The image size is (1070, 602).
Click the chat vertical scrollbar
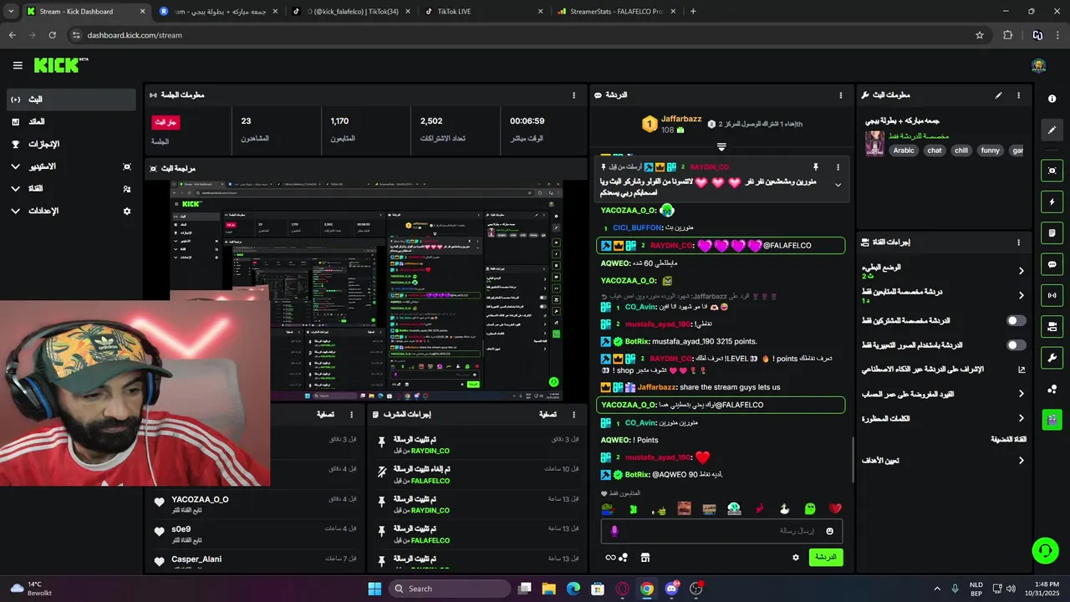coord(852,458)
